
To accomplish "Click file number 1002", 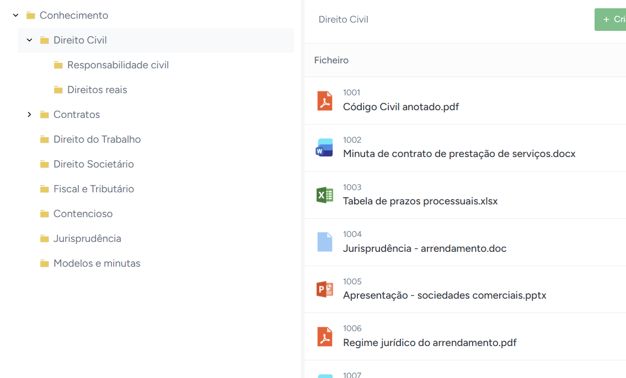I will (x=352, y=140).
